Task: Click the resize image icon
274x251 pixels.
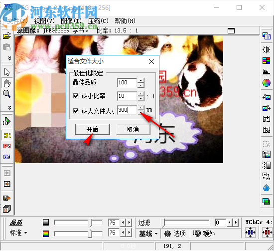Action: click(267, 155)
